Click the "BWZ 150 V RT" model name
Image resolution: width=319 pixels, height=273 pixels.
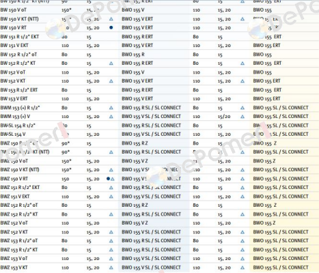[14, 179]
